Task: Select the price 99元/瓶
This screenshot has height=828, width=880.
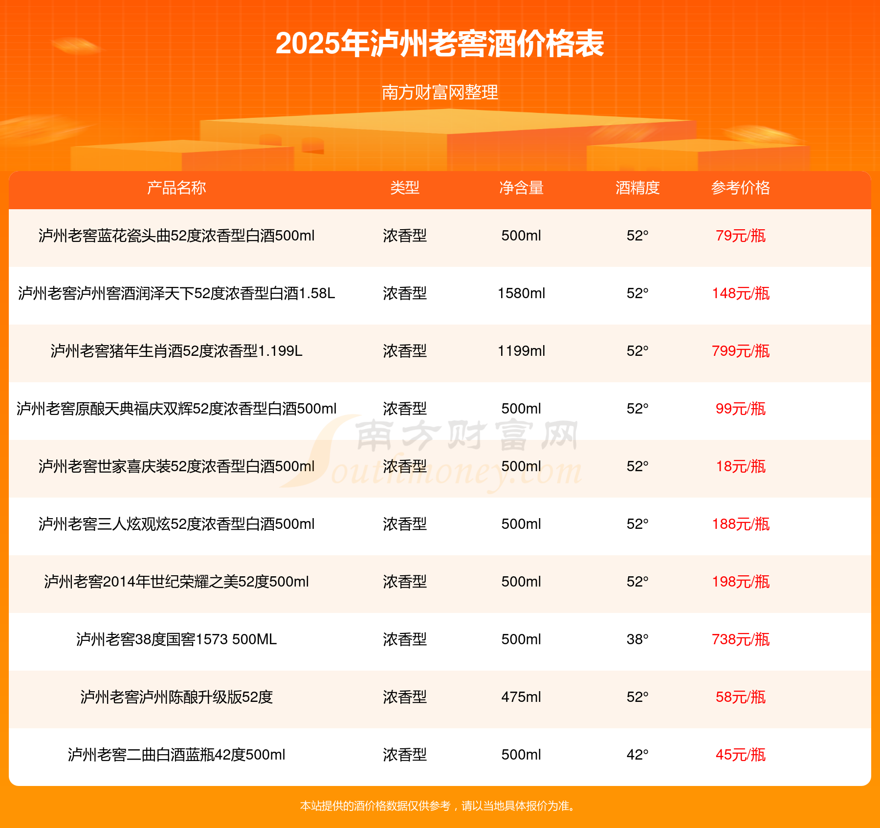Action: [x=741, y=409]
